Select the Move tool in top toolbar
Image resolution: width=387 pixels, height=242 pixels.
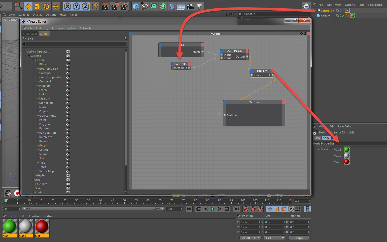click(x=28, y=6)
